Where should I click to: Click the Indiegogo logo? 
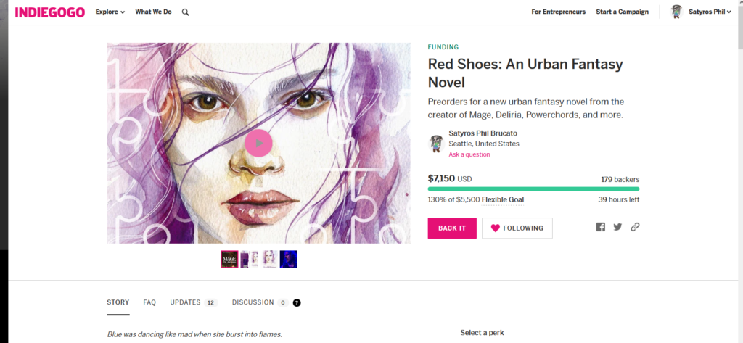tap(50, 12)
